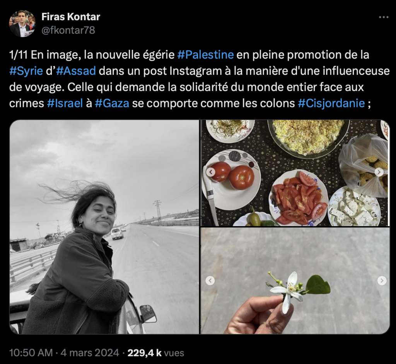The width and height of the screenshot is (396, 364).
Task: Open the #Gaza hashtag
Action: point(112,103)
